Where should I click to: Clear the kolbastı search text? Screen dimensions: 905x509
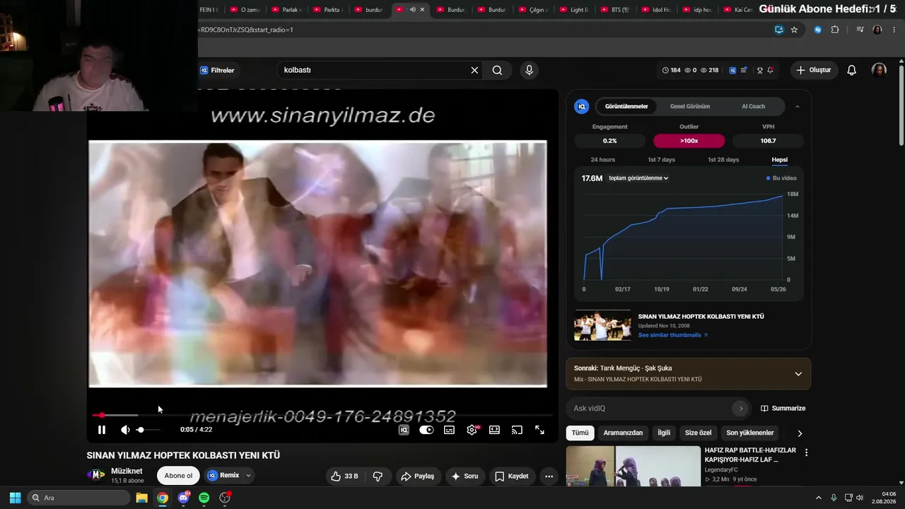click(x=474, y=70)
